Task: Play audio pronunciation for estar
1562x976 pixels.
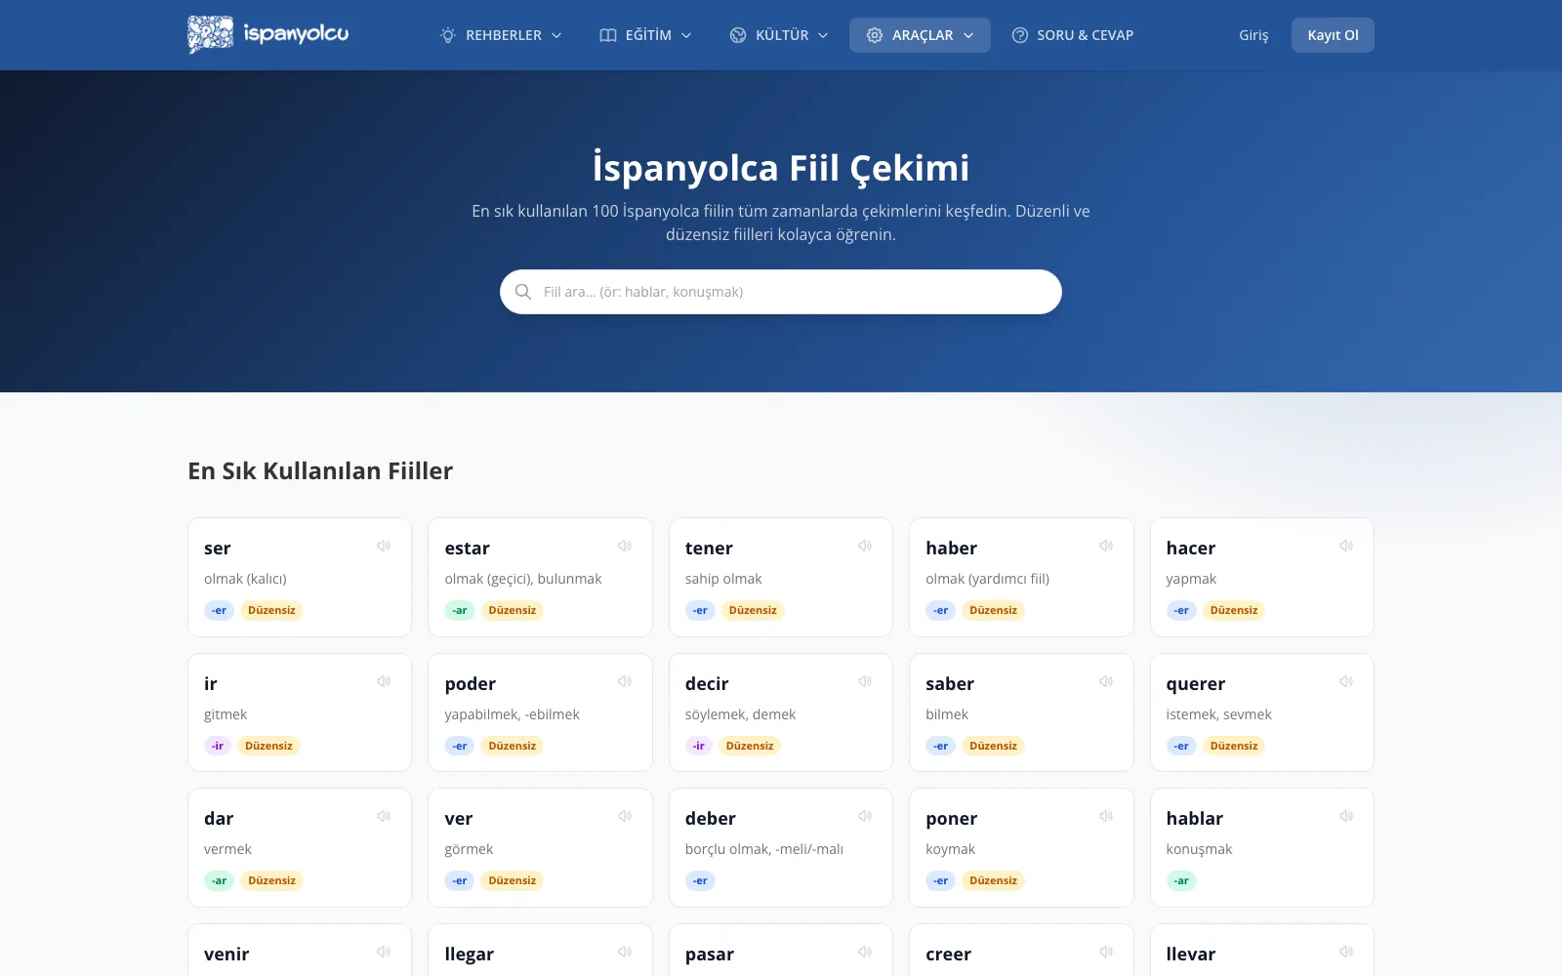Action: coord(625,546)
